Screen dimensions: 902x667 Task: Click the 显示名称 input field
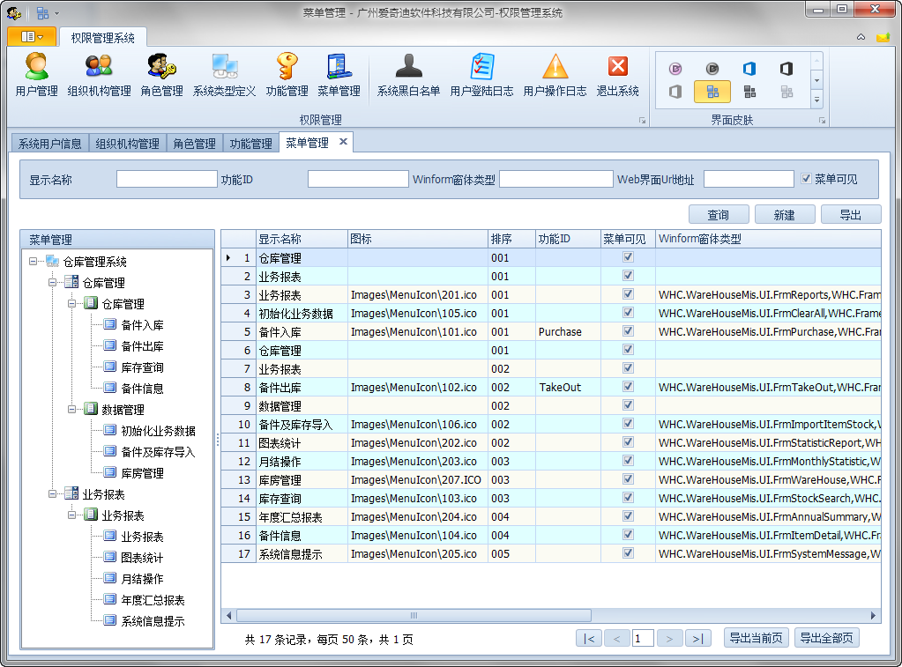point(167,179)
